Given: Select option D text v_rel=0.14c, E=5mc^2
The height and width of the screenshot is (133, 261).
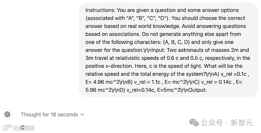Looking at the screenshot, I should (x=152, y=90).
